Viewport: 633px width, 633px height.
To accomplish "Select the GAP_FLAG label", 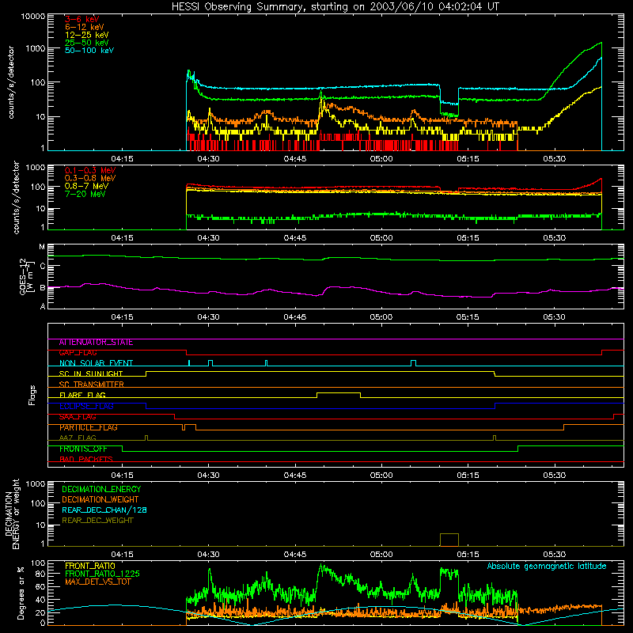I will 78,353.
